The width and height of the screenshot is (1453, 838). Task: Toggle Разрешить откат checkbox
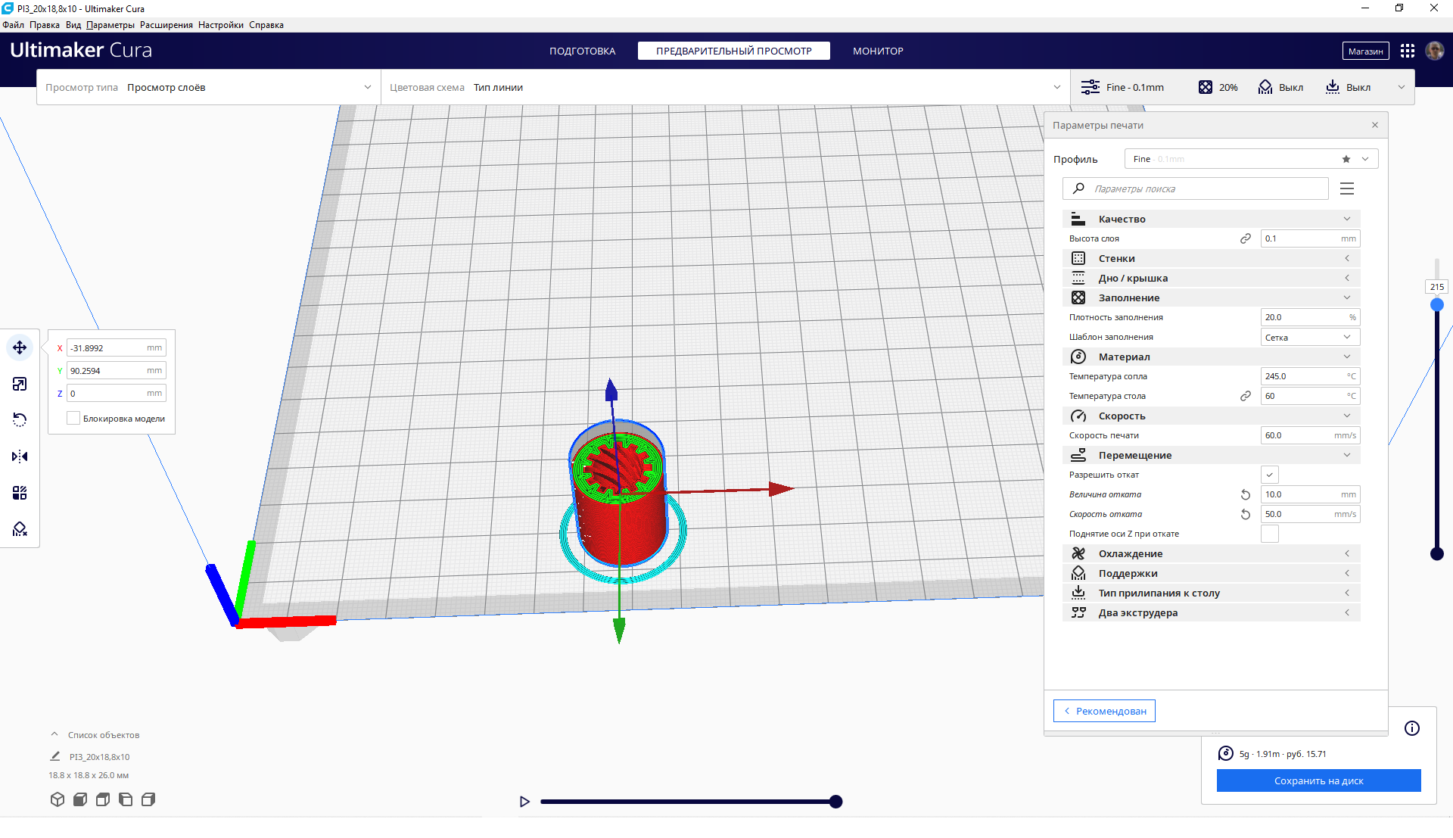(x=1270, y=475)
